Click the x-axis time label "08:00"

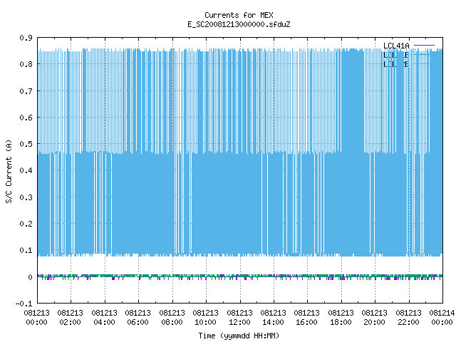[x=172, y=322]
